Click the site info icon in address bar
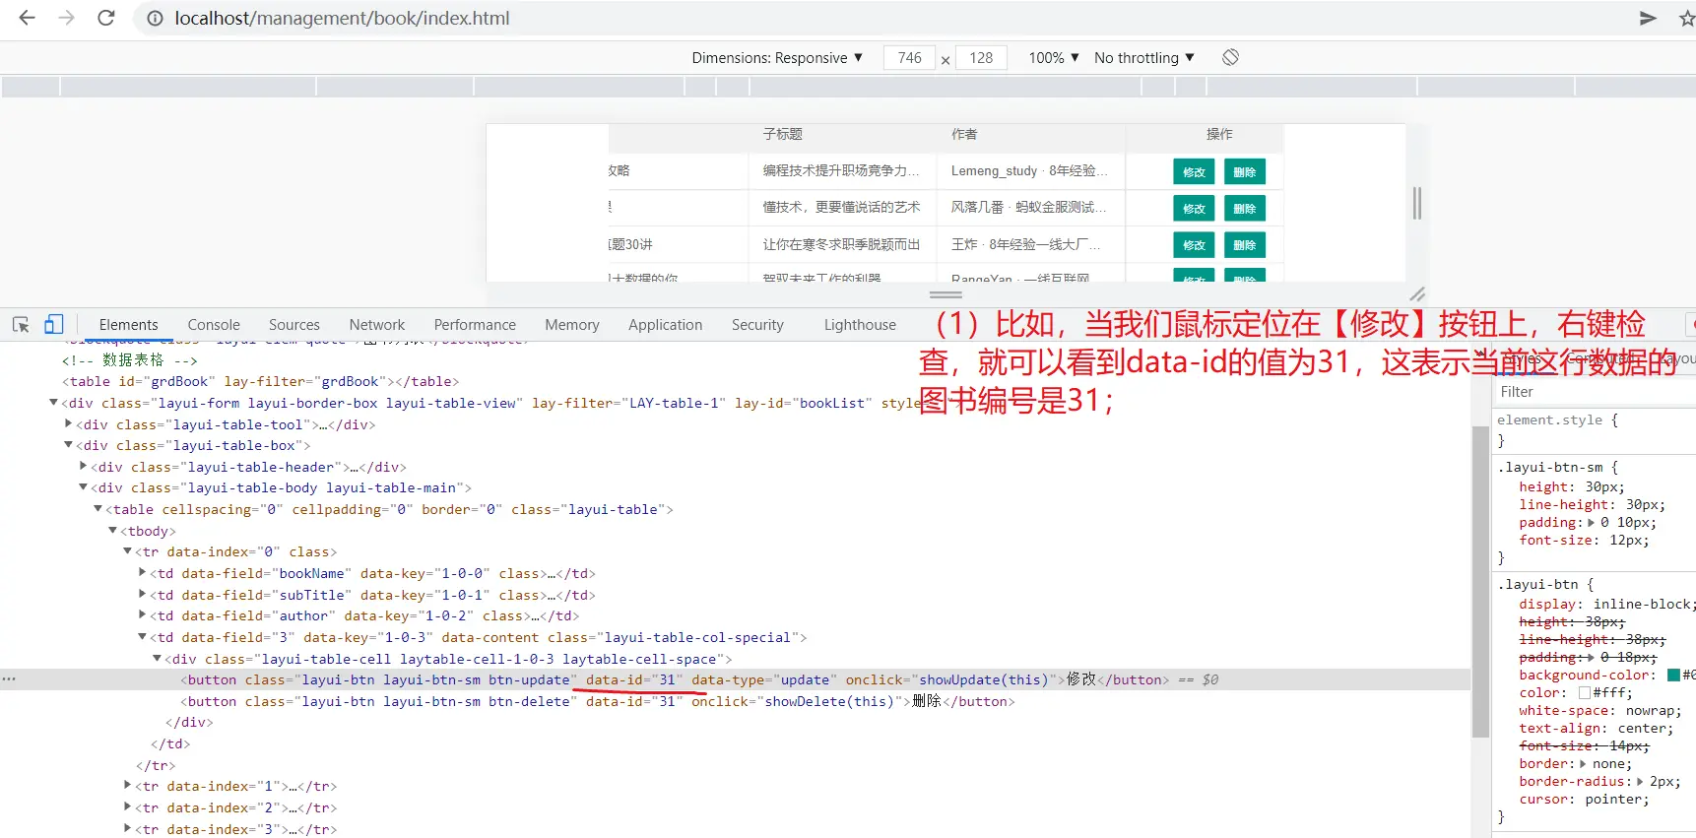 tap(155, 19)
